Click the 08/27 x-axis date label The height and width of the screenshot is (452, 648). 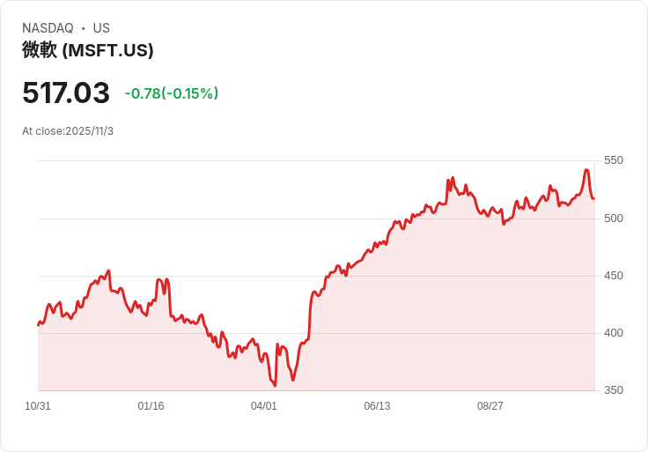tap(490, 405)
